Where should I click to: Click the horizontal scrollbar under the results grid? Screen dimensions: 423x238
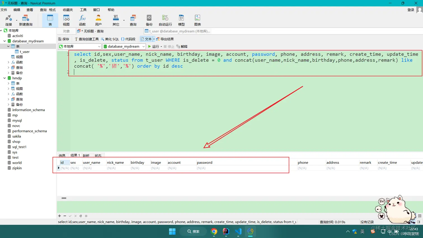64,198
